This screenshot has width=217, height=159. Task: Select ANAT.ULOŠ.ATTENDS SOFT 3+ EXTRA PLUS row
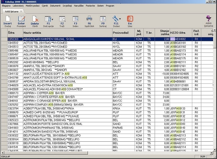[x=107, y=78]
